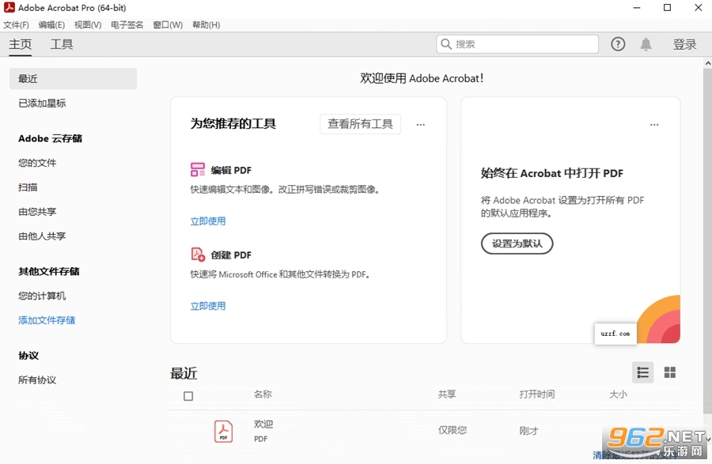The image size is (712, 464).
Task: Switch recent files to grid view
Action: pyautogui.click(x=670, y=372)
